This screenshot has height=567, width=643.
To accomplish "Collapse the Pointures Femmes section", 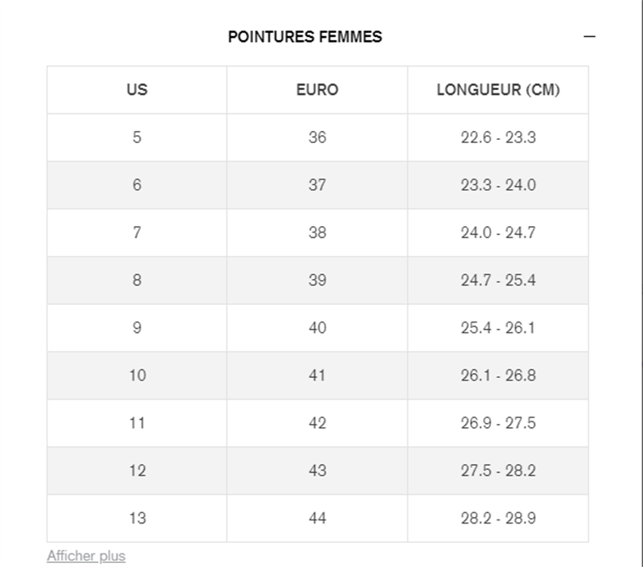I will coord(589,37).
